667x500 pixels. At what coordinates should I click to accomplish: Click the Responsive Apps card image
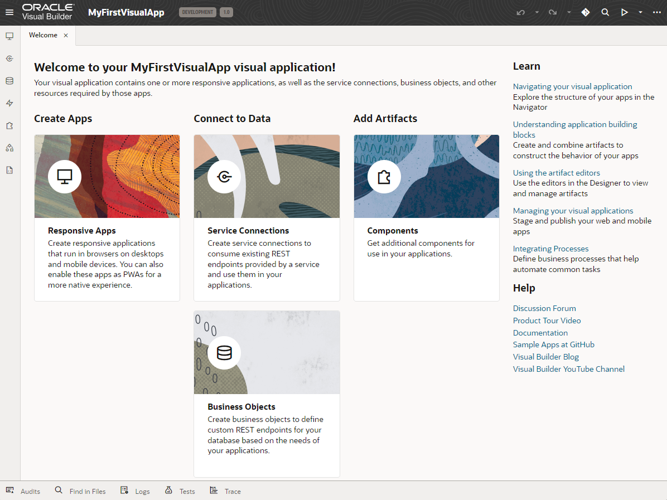point(107,176)
